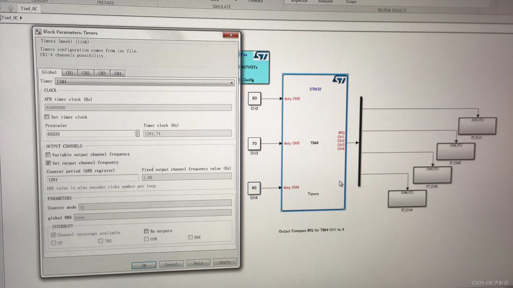Viewport: 513px width, 288px height.
Task: Click the STM32 Config block icon
Action: point(254,66)
